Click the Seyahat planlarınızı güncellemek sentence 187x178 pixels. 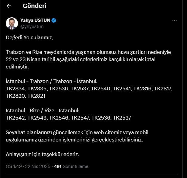click(x=81, y=132)
